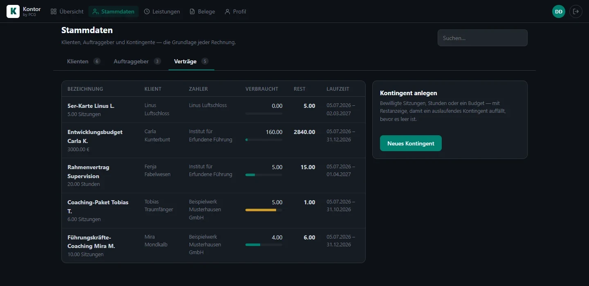Click the logout arrow icon

(x=576, y=11)
